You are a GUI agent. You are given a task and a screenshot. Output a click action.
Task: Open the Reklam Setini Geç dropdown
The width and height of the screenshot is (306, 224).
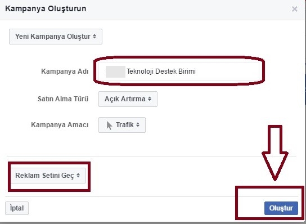48,176
